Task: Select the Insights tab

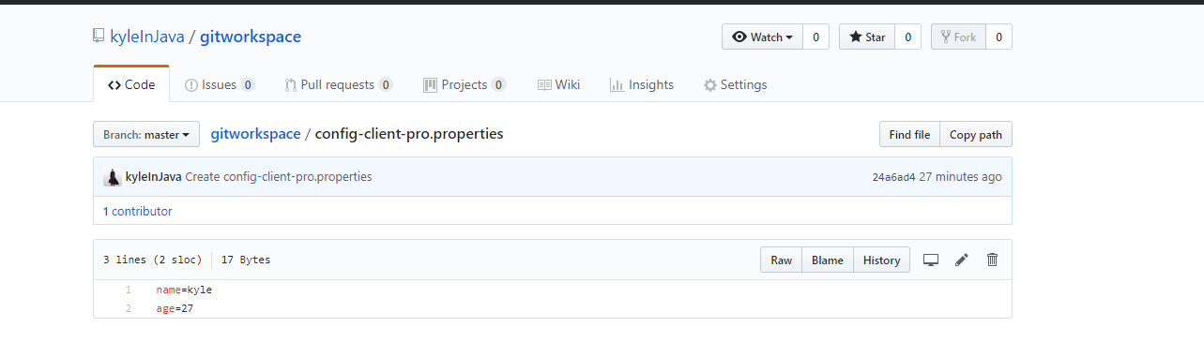Action: click(x=642, y=84)
